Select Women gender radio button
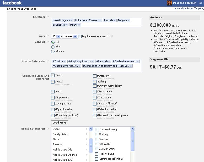204x162 pixels. click(53, 51)
